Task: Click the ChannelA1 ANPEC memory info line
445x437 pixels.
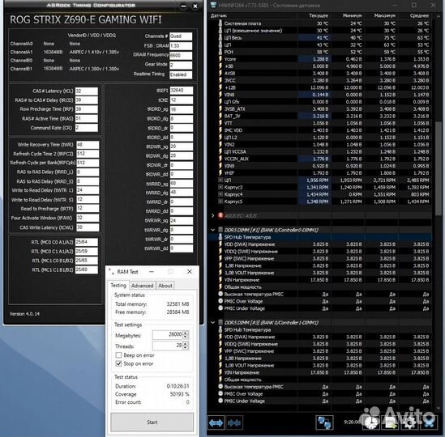Action: pos(65,52)
